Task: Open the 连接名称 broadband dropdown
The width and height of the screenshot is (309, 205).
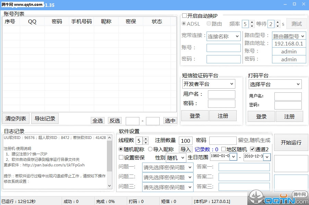Action: pyautogui.click(x=223, y=36)
